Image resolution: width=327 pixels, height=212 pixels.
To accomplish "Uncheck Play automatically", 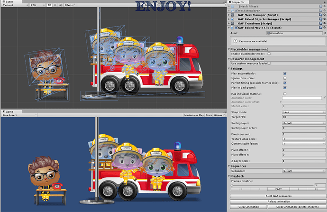I will [x=285, y=74].
